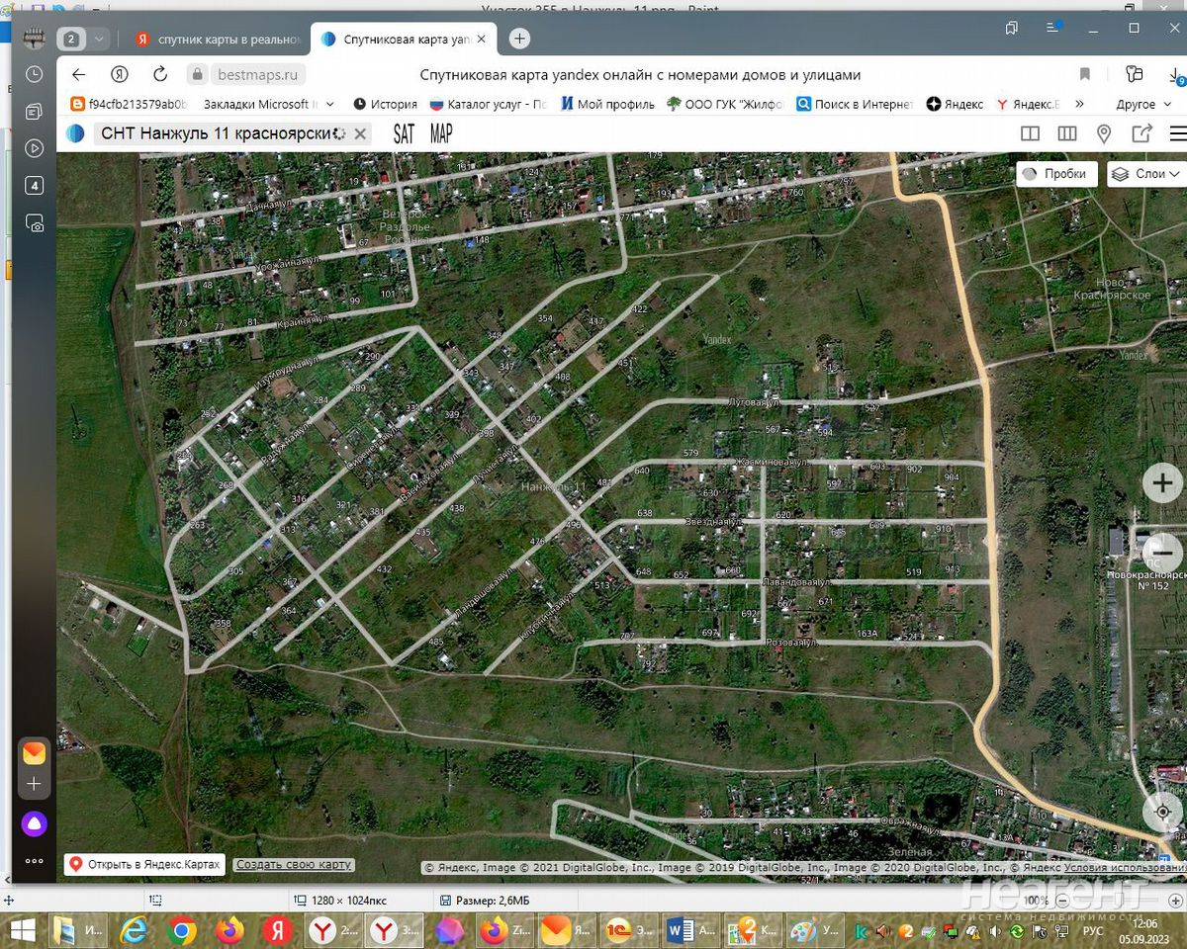This screenshot has height=949, width=1187.
Task: Toggle the Пробки traffic layer
Action: (x=1055, y=173)
